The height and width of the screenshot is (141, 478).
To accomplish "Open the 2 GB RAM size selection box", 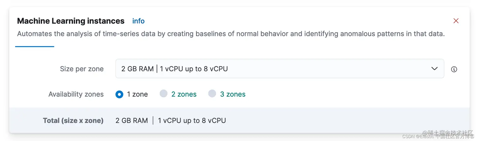I will [x=280, y=69].
